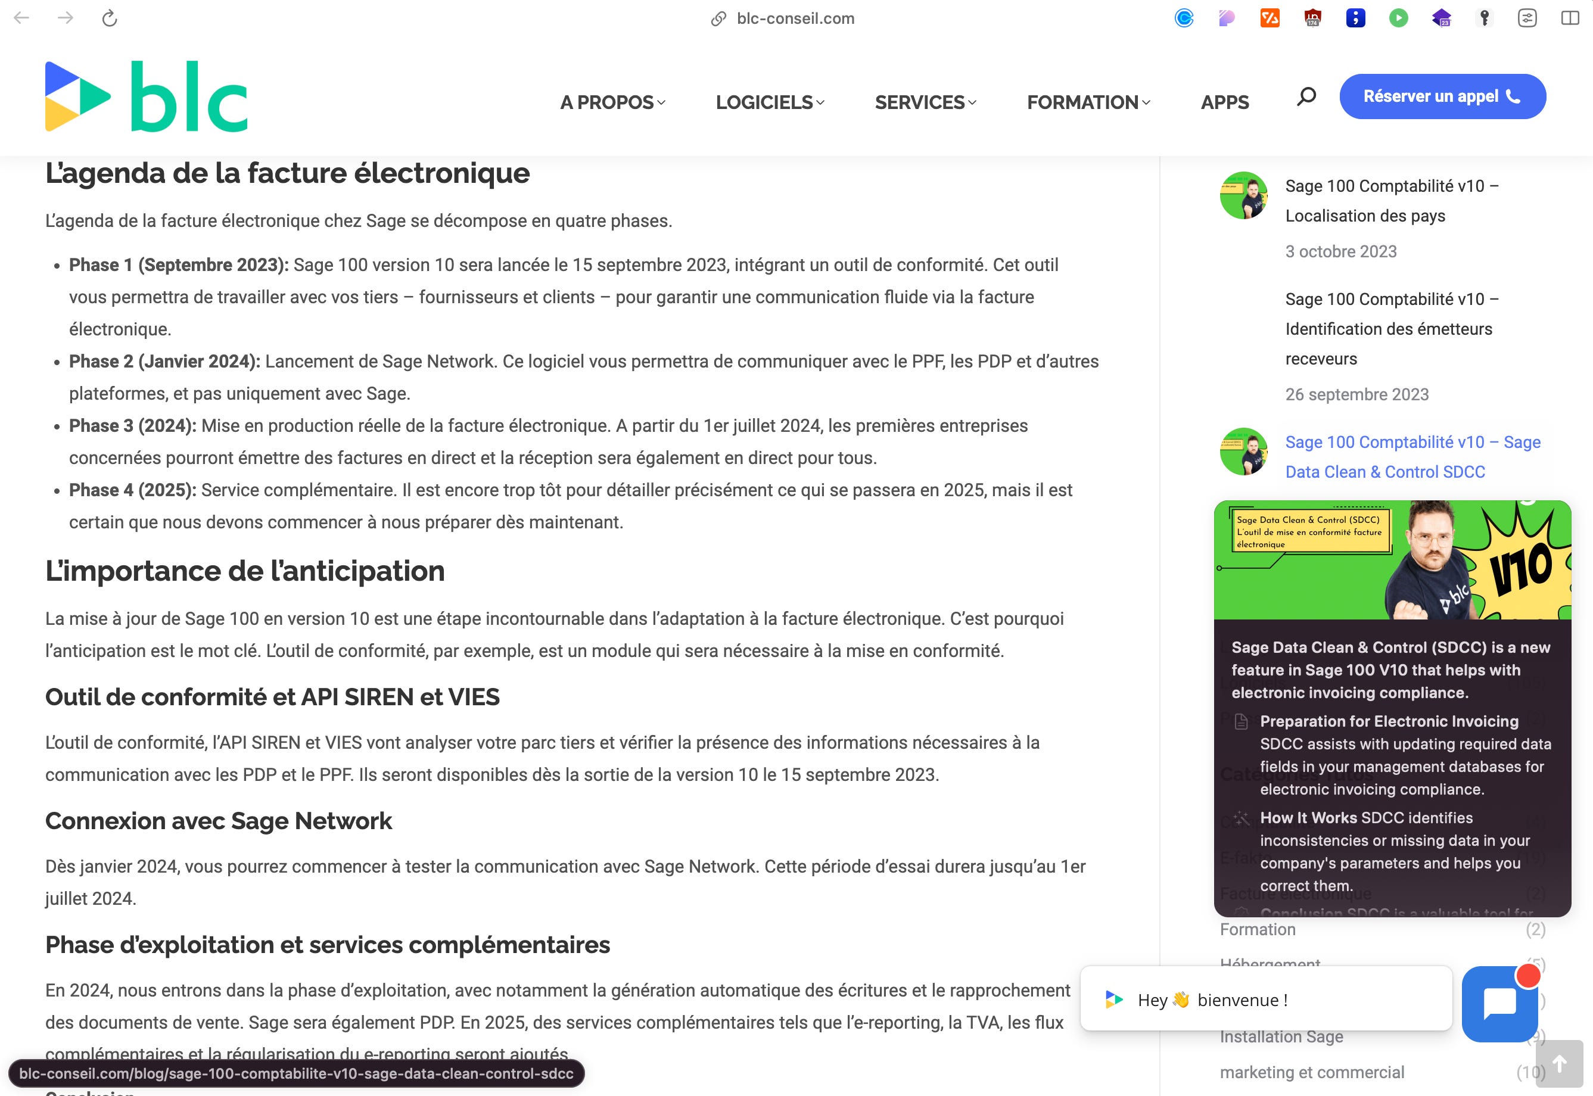Open uBlock Origin shield extension showing 174
Screen dimensions: 1593x1096
(1312, 18)
